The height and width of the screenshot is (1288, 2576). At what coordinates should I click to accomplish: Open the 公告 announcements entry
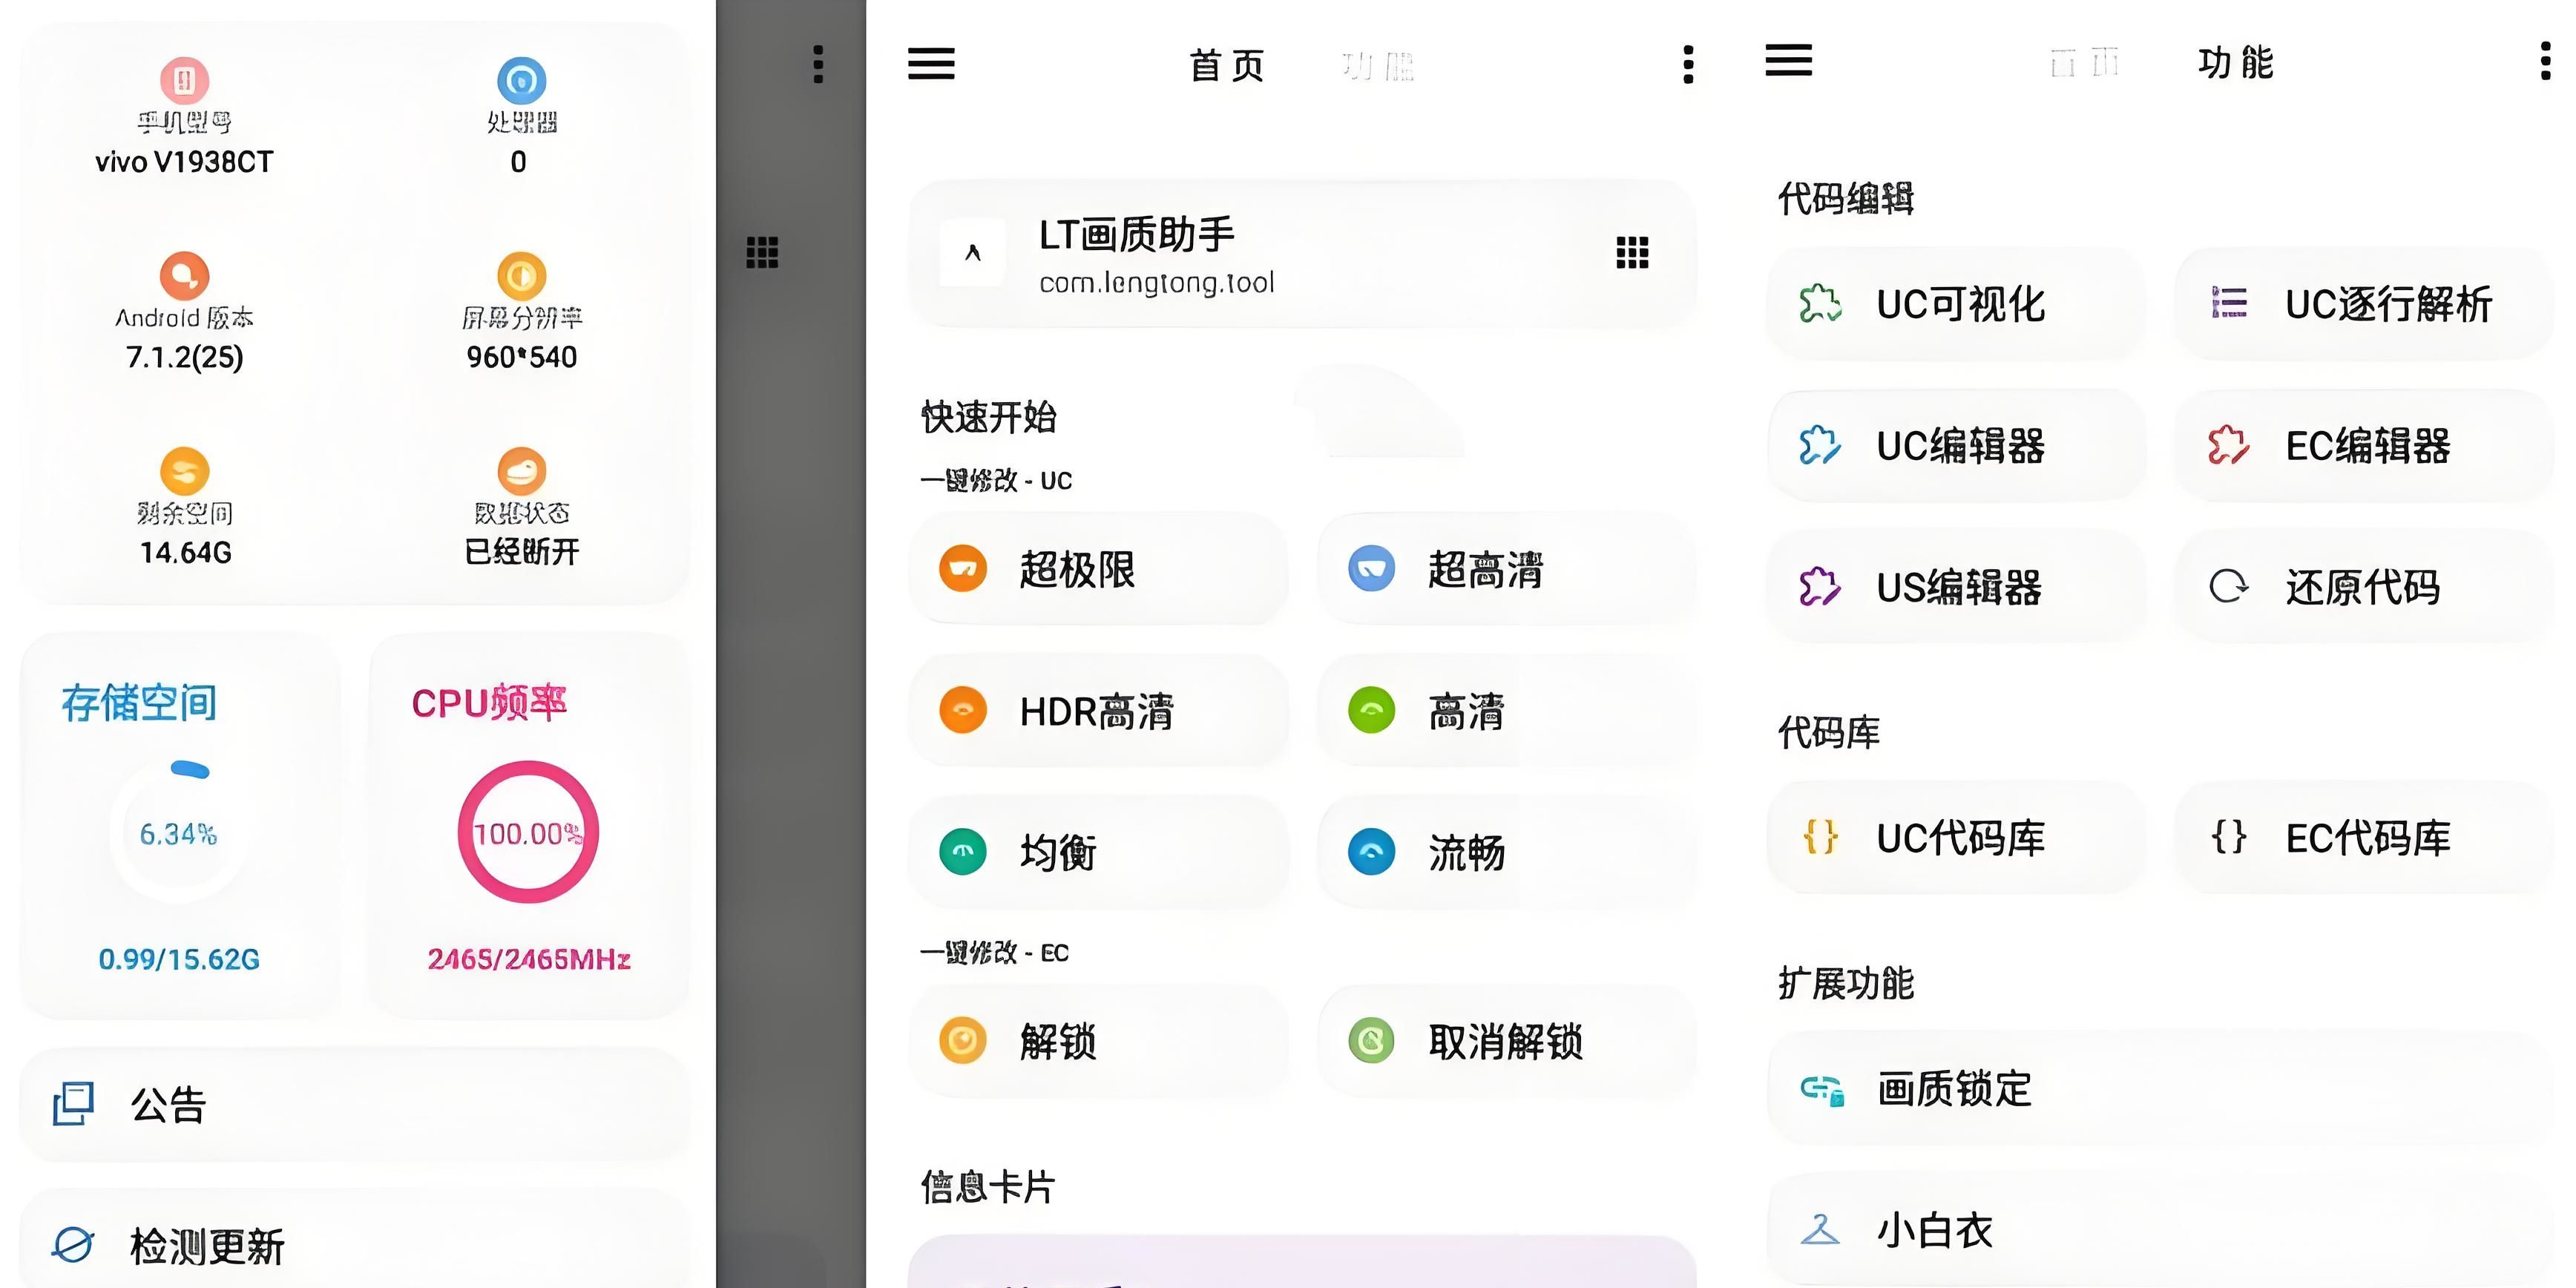pyautogui.click(x=355, y=1104)
